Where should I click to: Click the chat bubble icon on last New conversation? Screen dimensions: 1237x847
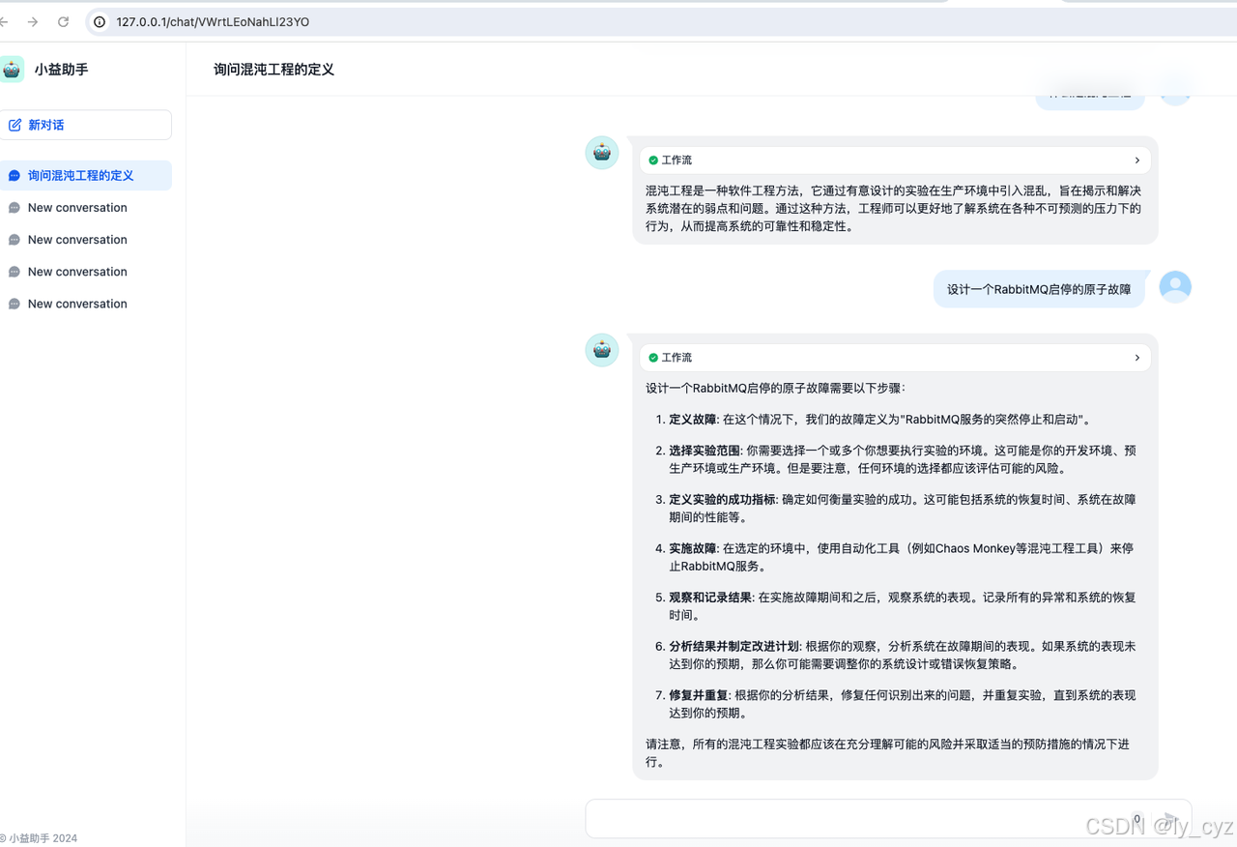click(x=13, y=304)
